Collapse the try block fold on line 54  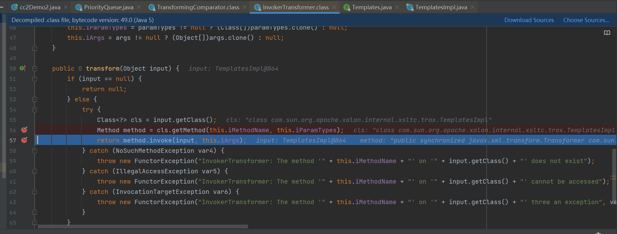coord(35,110)
